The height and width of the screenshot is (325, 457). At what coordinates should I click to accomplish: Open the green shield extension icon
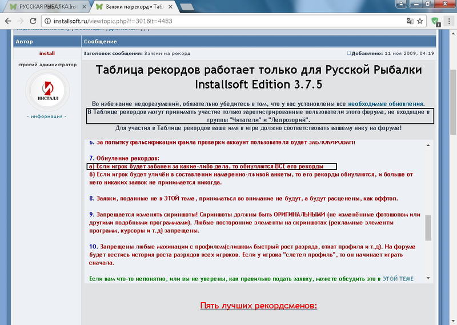[x=435, y=21]
